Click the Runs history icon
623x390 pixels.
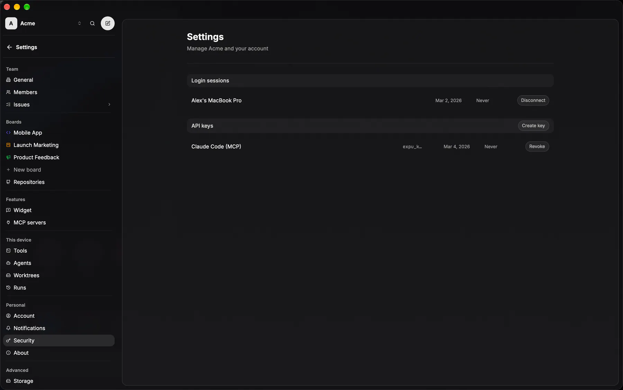pos(8,288)
